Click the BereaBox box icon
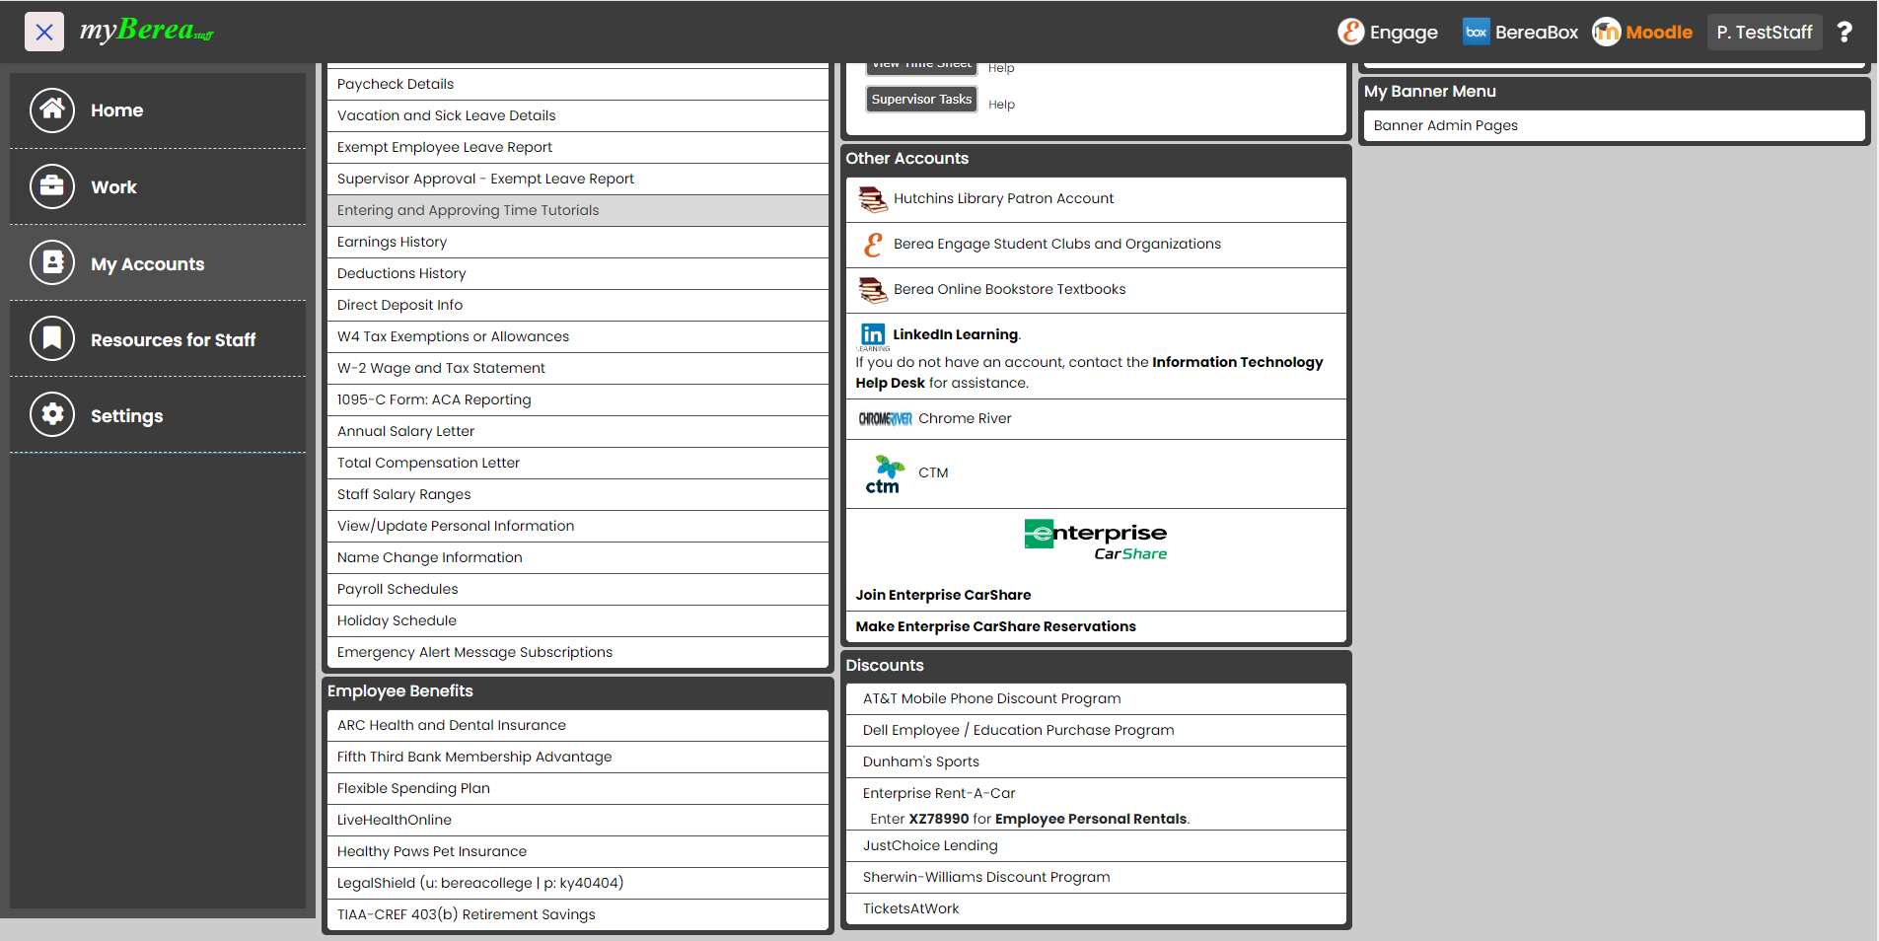This screenshot has width=1879, height=941. [x=1476, y=32]
